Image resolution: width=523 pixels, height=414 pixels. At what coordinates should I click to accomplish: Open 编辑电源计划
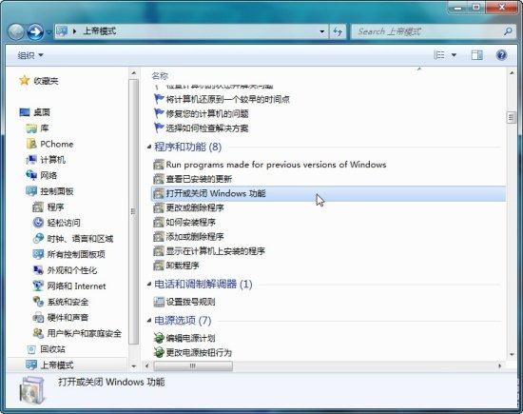(x=190, y=338)
